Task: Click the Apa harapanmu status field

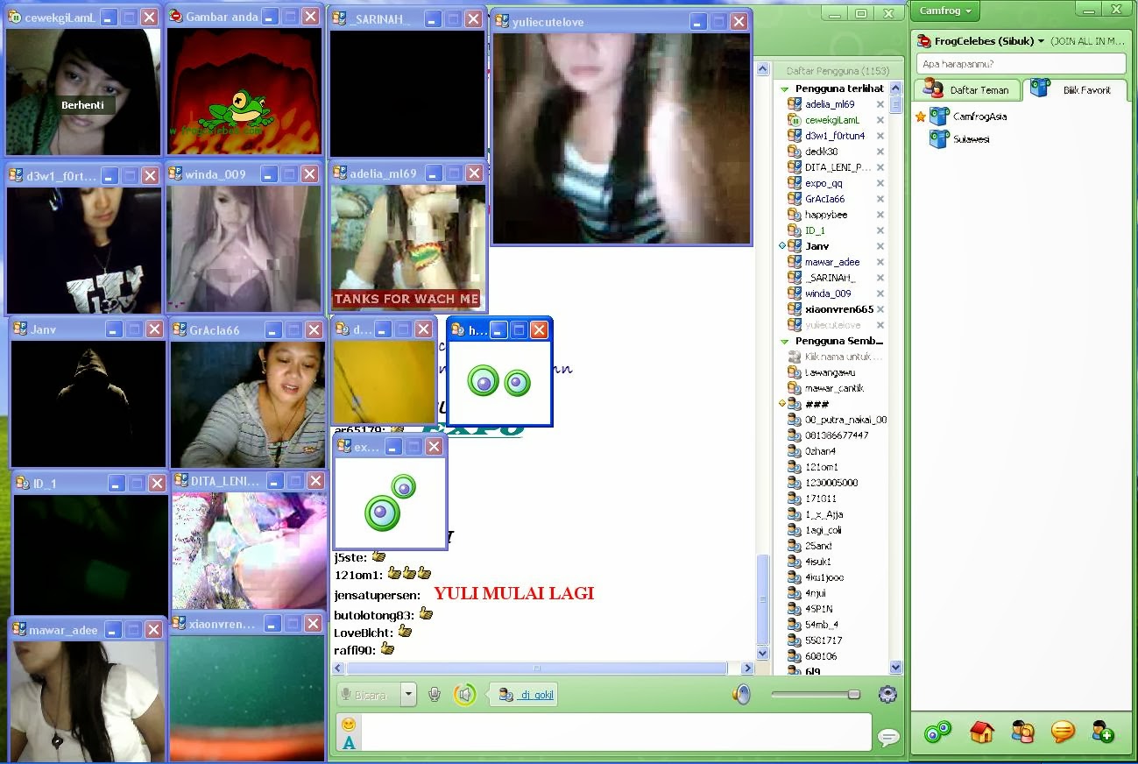Action: (1021, 64)
